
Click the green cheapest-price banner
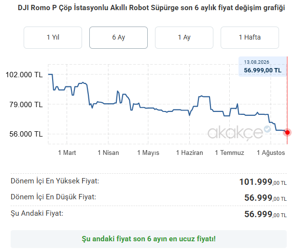point(149,239)
